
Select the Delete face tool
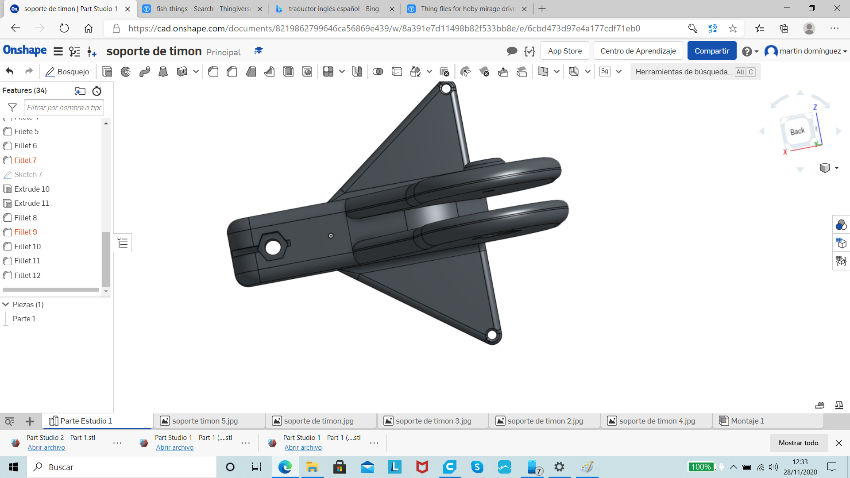pyautogui.click(x=484, y=72)
